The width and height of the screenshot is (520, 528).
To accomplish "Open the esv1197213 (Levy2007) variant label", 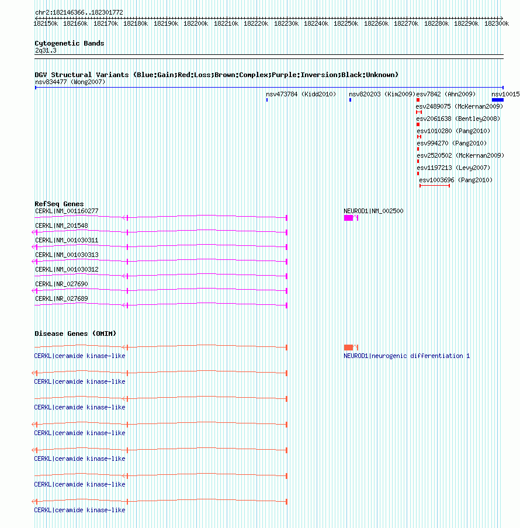I will pos(453,168).
